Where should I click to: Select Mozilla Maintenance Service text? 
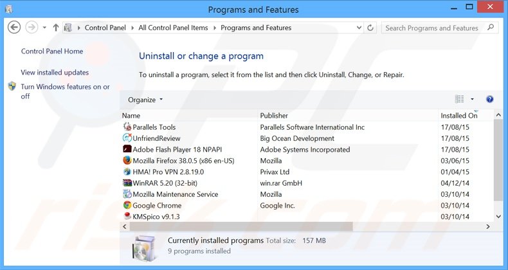pyautogui.click(x=176, y=194)
